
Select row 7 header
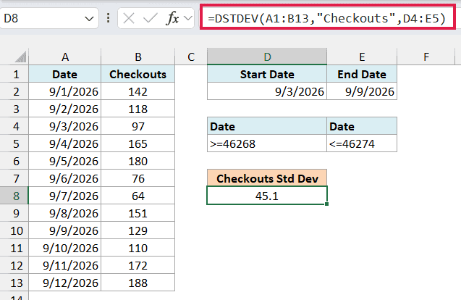(14, 178)
